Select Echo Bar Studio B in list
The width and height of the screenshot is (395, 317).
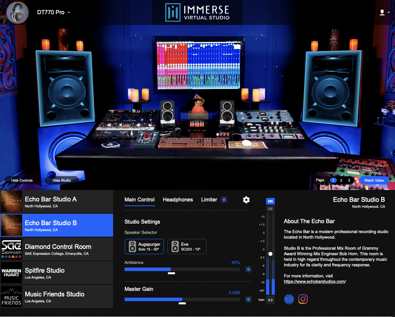click(x=57, y=225)
